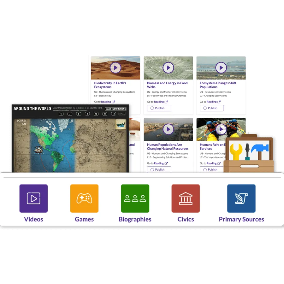Select the FINAL question step

[x=122, y=114]
